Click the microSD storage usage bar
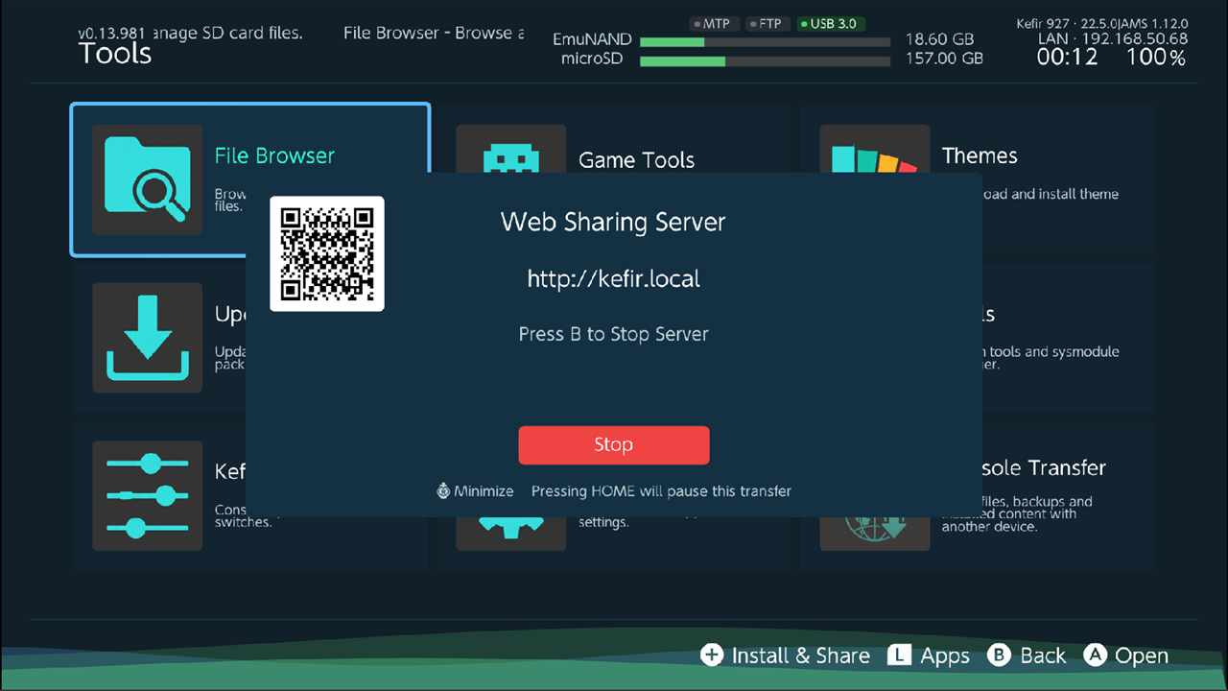The width and height of the screenshot is (1228, 691). coord(765,60)
